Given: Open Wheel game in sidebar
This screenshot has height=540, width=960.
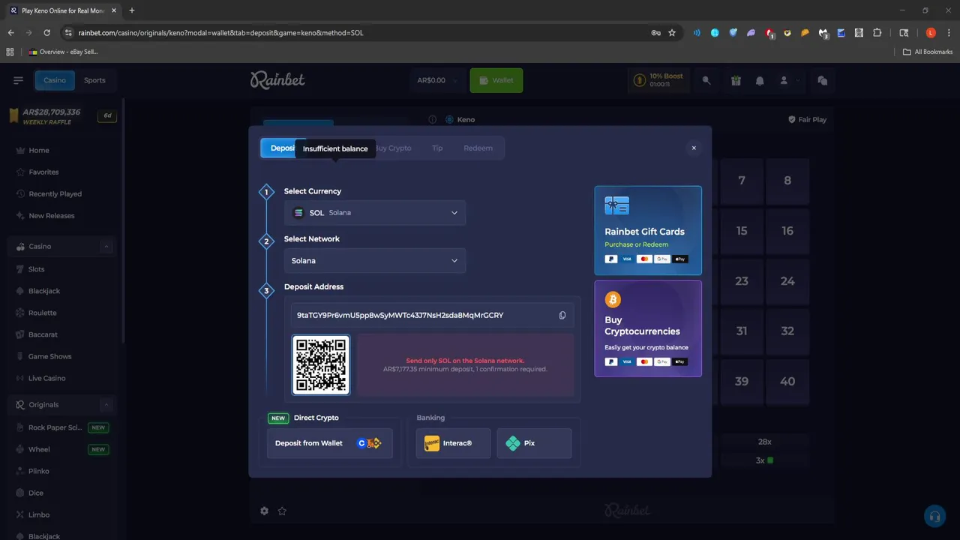Looking at the screenshot, I should [x=64, y=449].
